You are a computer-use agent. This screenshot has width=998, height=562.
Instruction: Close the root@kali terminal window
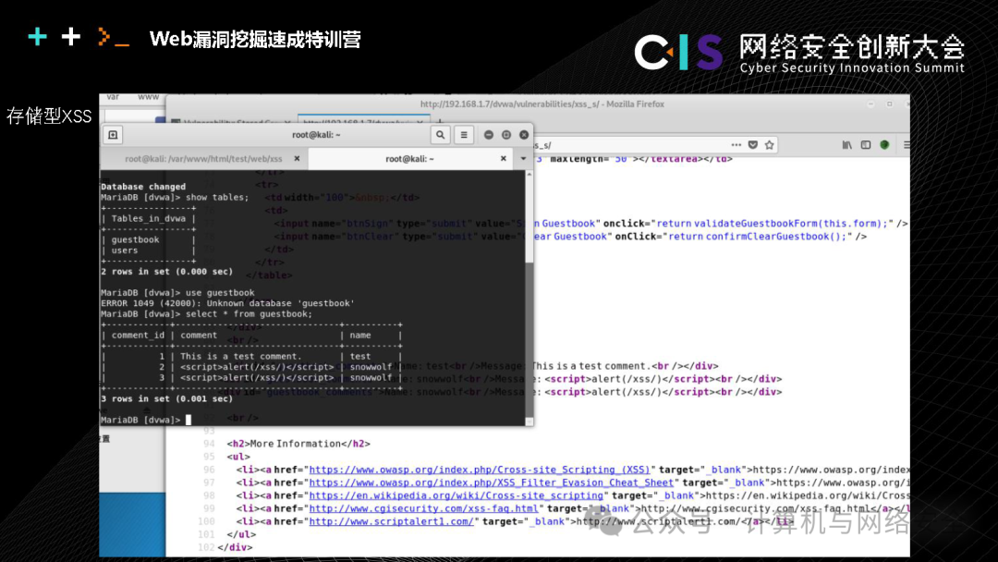coord(524,135)
